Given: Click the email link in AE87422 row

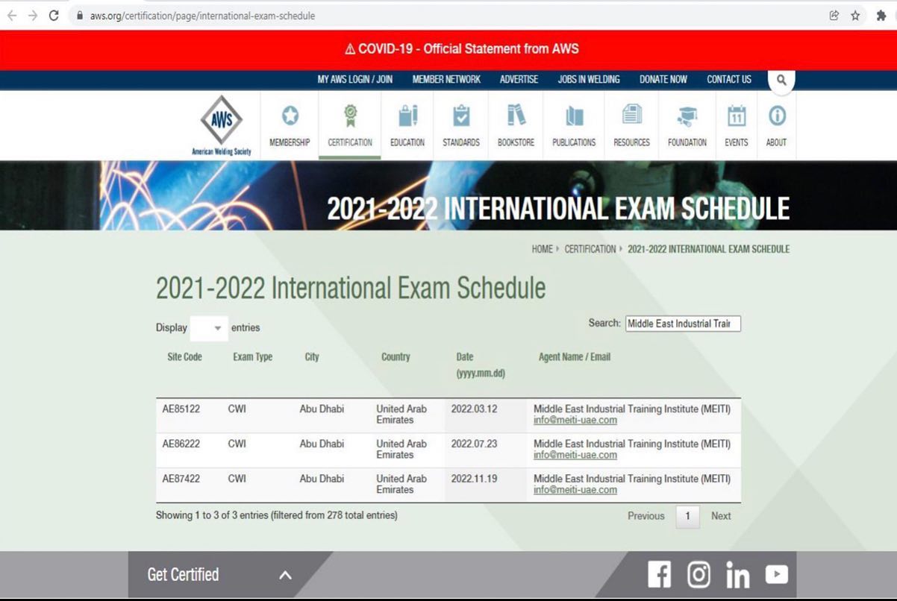Looking at the screenshot, I should (575, 490).
